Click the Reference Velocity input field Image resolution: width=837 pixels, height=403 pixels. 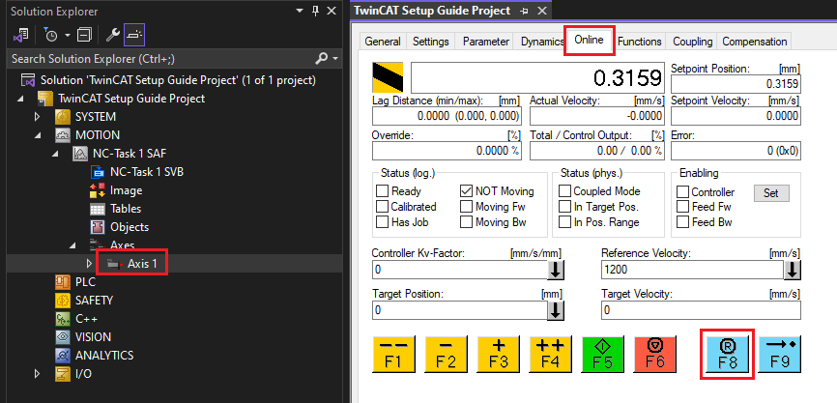[692, 270]
